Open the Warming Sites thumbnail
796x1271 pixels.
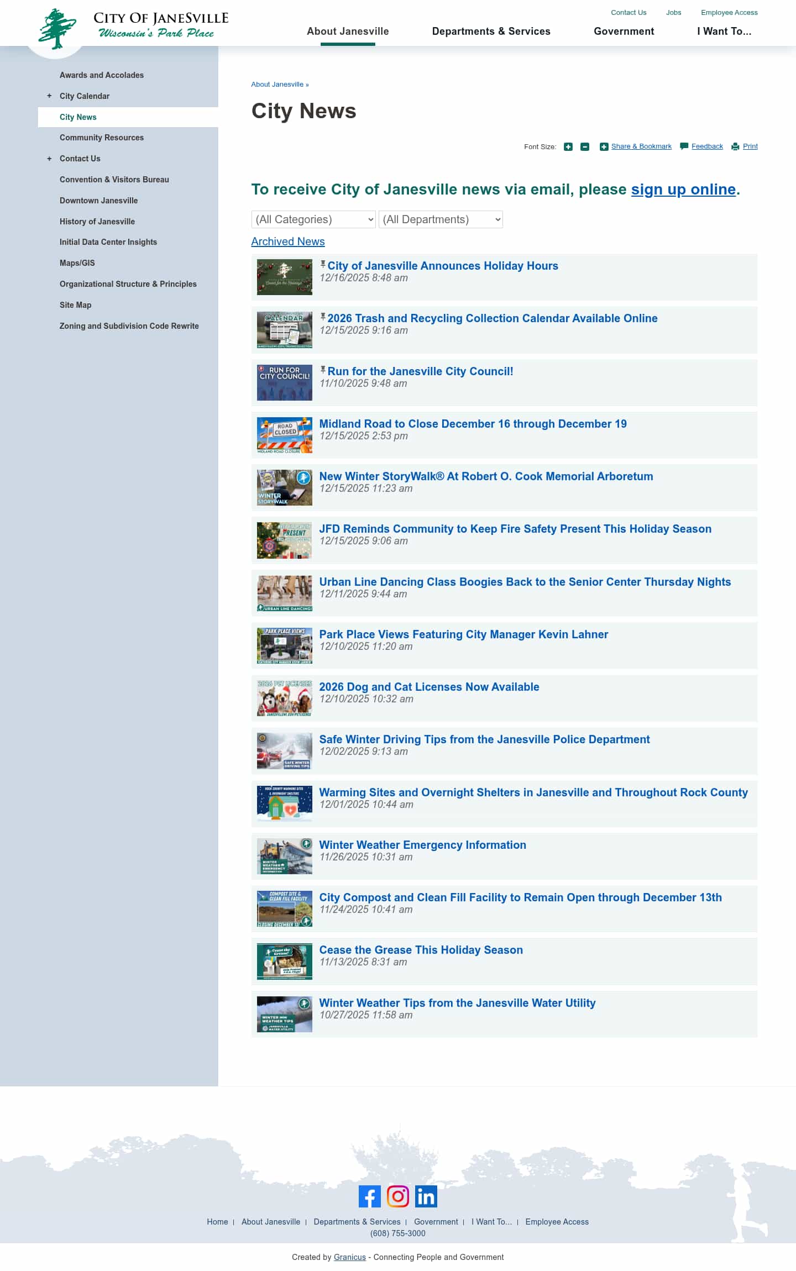pyautogui.click(x=284, y=803)
